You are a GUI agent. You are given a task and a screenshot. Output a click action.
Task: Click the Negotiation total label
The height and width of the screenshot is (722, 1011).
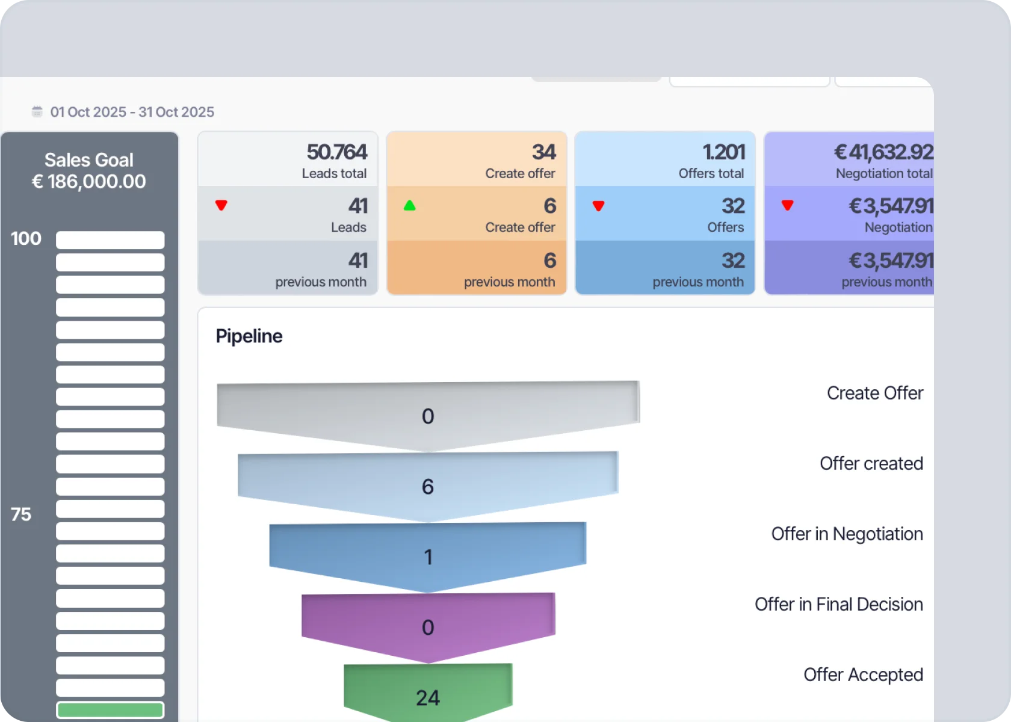pyautogui.click(x=885, y=173)
